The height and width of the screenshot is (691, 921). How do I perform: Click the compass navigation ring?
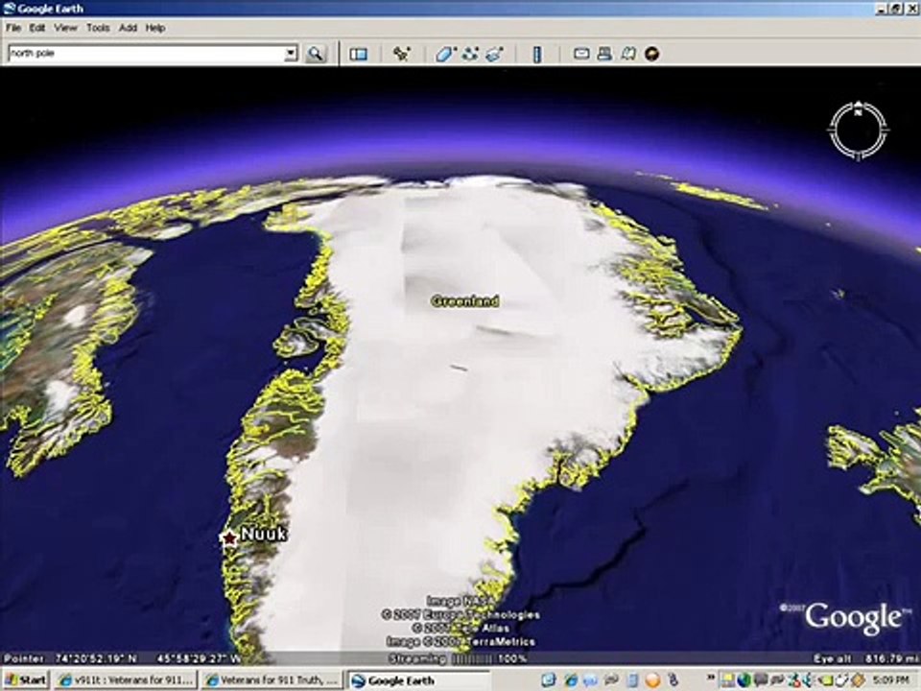point(858,131)
